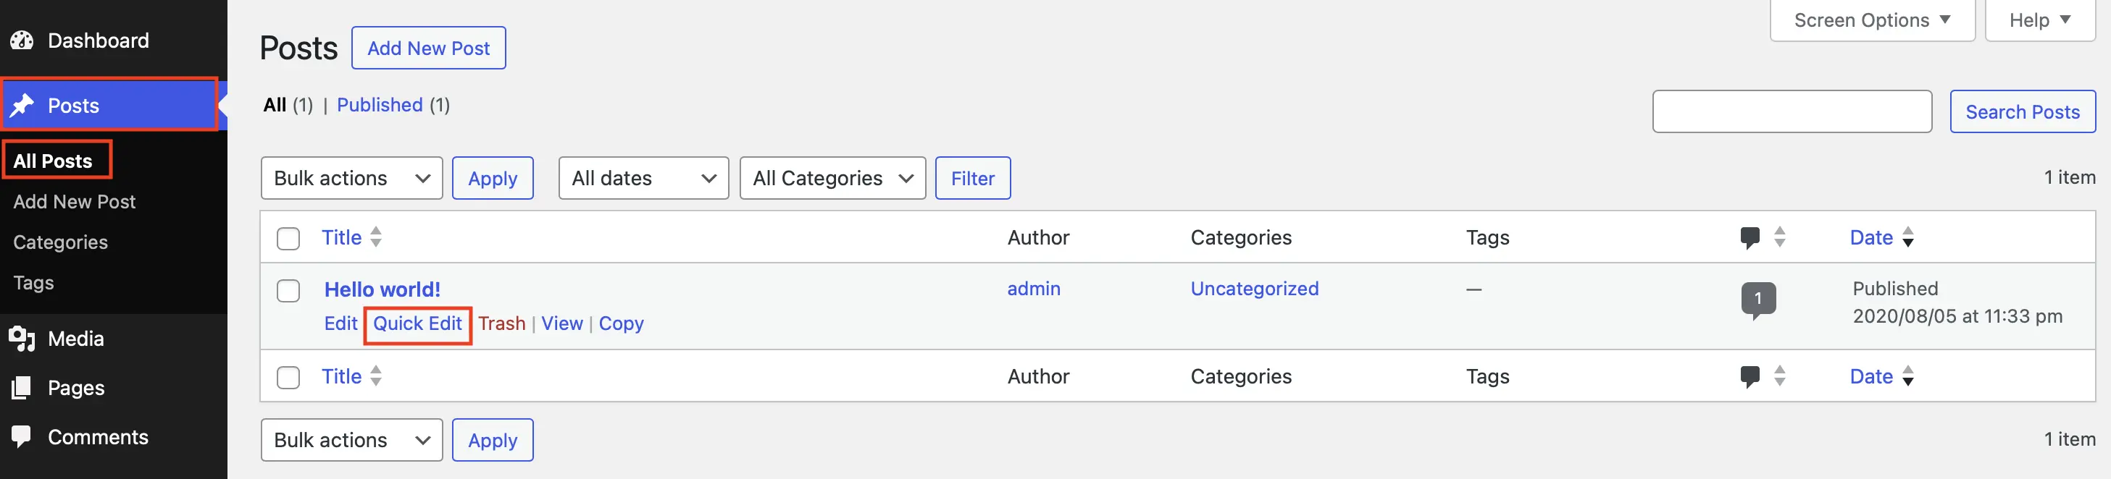This screenshot has width=2111, height=479.
Task: Click the Pages sidebar icon
Action: click(x=22, y=387)
